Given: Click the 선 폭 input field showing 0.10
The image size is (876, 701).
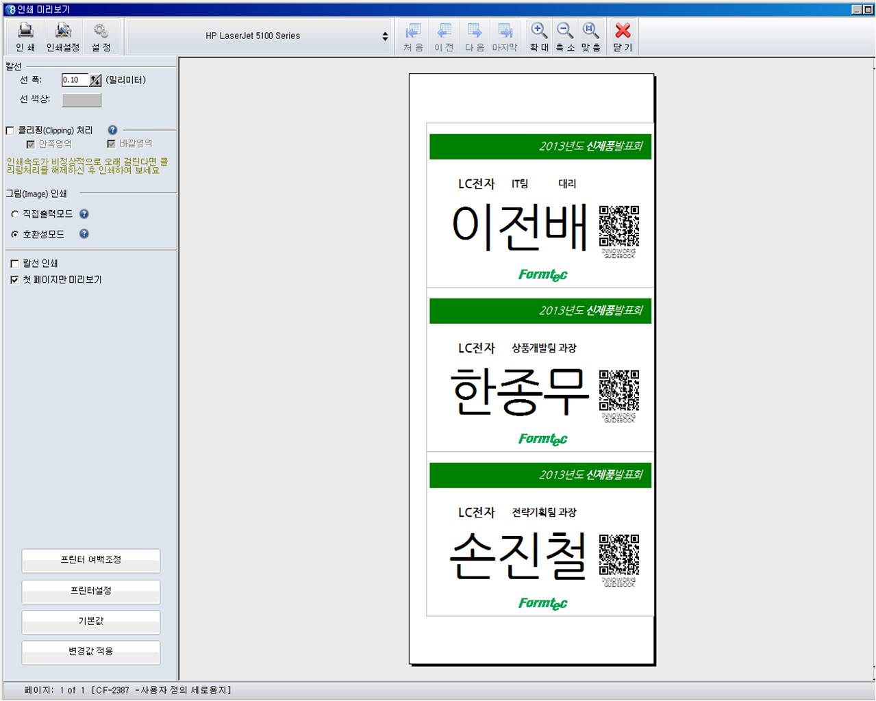Looking at the screenshot, I should [75, 80].
